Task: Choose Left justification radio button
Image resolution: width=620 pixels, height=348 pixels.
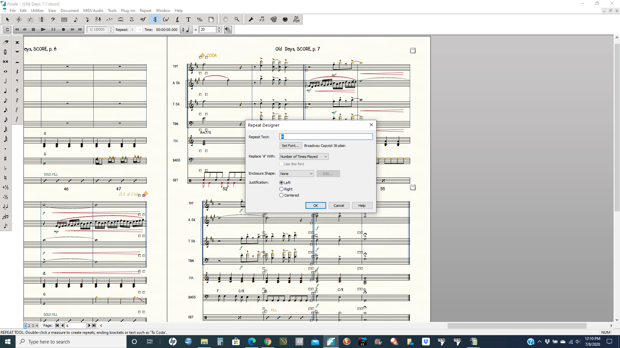Action: 282,183
